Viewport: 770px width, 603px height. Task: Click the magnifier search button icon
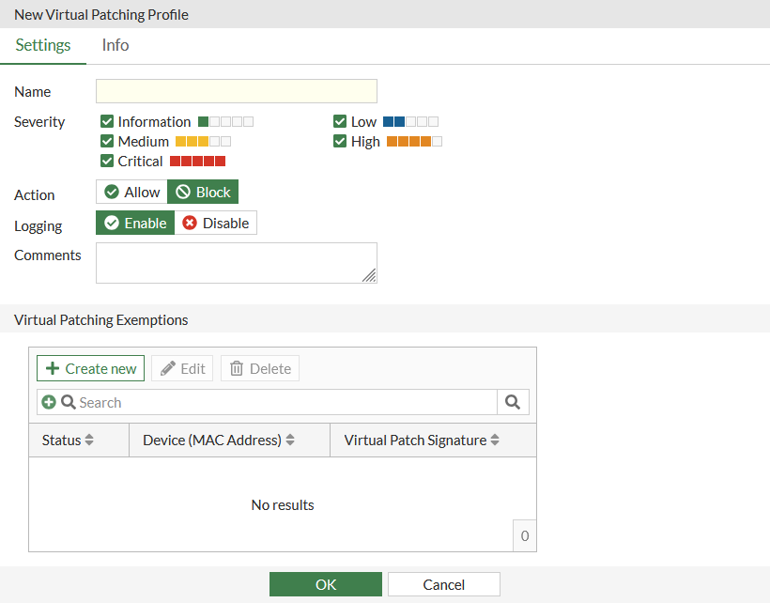513,402
